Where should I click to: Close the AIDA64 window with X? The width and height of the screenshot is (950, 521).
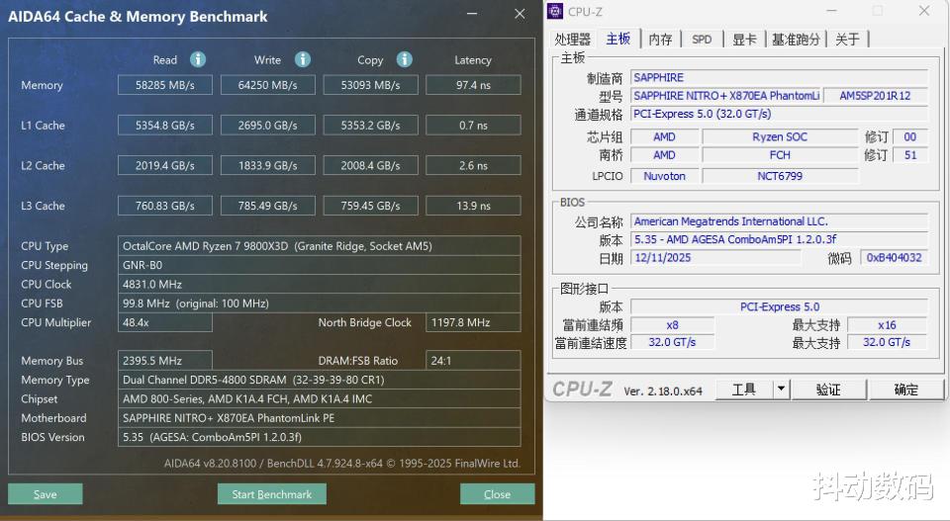tap(520, 13)
